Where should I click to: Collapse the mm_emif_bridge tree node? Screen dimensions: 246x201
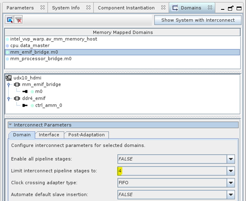[8, 85]
